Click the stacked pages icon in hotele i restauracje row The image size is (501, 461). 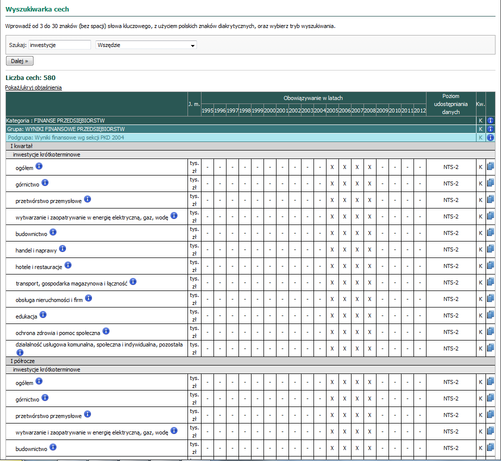[x=490, y=265]
